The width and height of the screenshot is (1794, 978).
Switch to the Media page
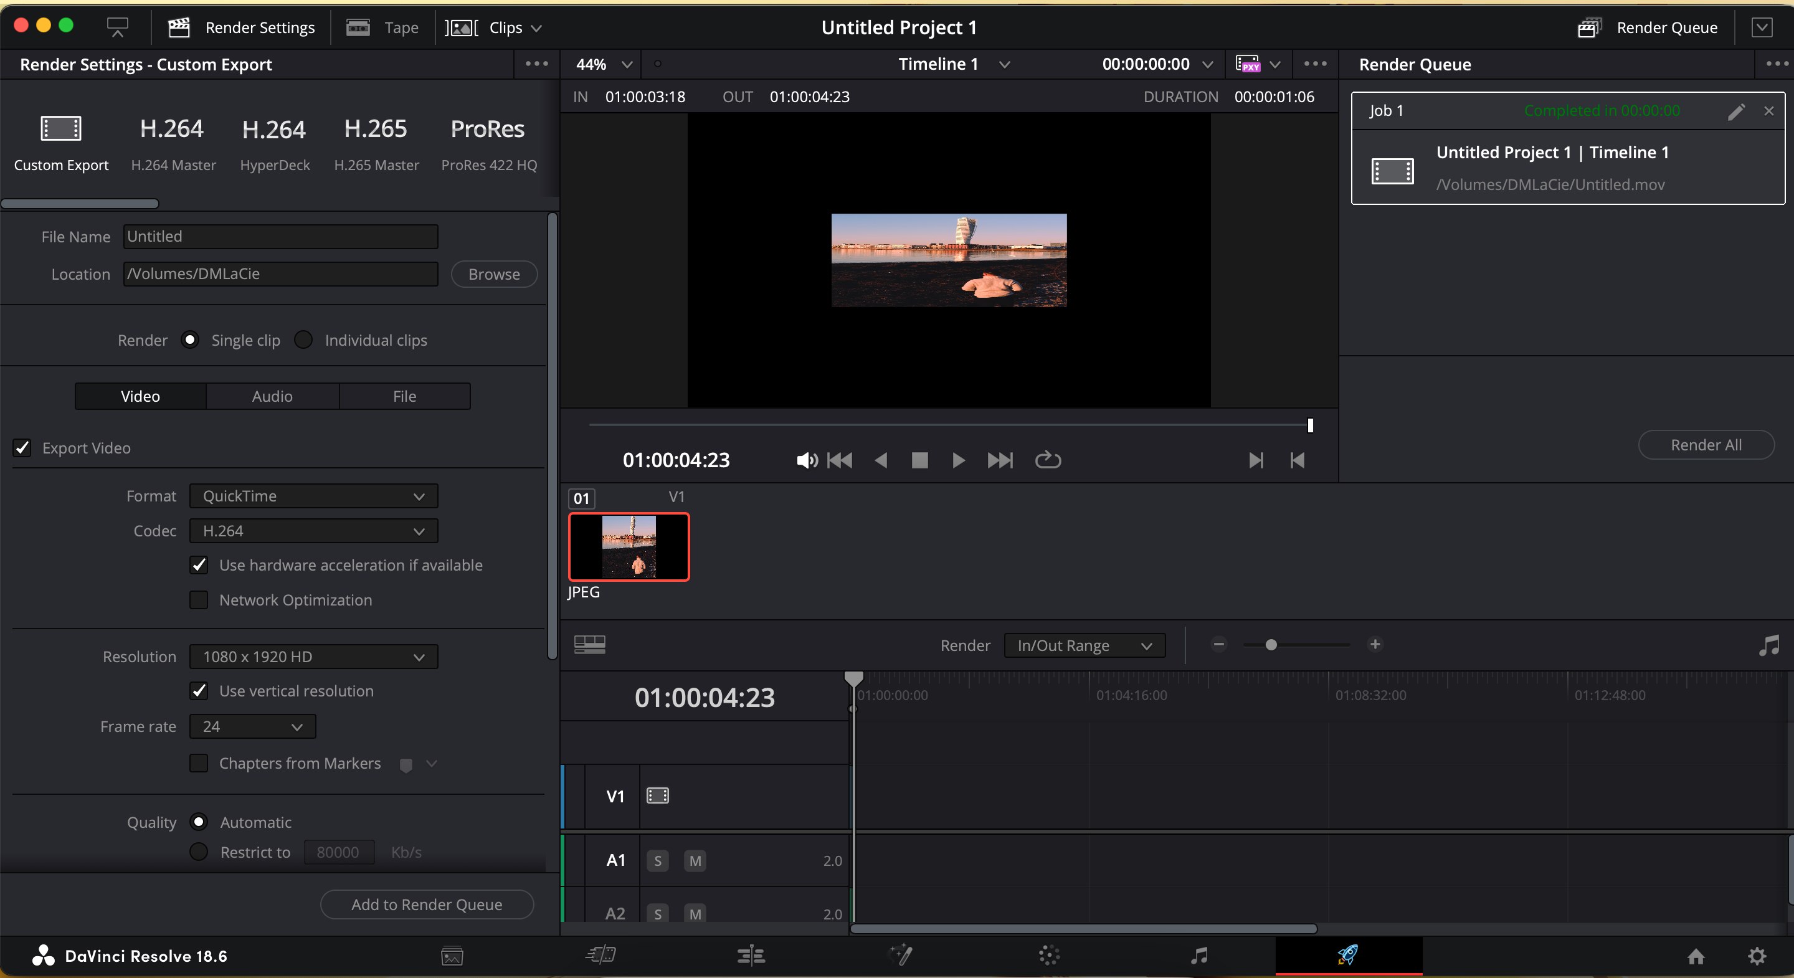pyautogui.click(x=451, y=956)
